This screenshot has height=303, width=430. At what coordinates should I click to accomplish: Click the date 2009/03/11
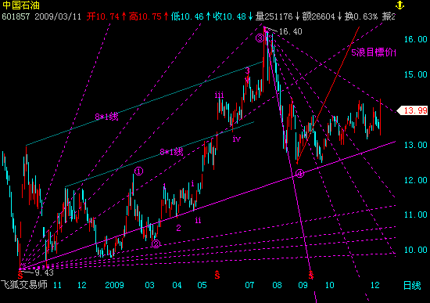tap(58, 16)
